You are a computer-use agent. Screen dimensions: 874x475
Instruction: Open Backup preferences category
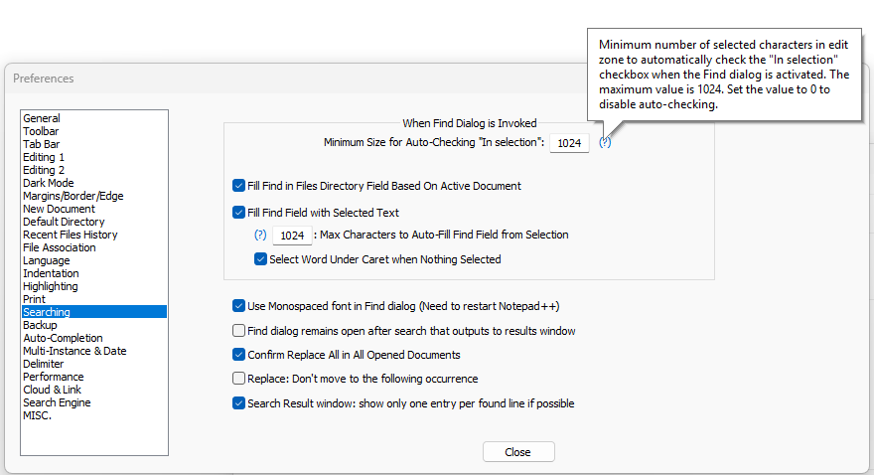(40, 325)
